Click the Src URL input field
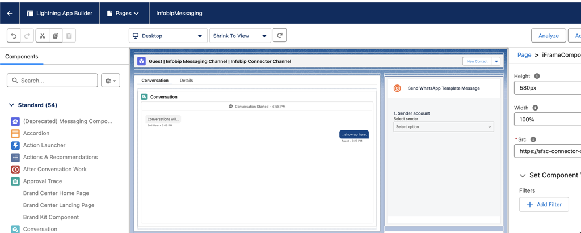The width and height of the screenshot is (581, 233). tap(548, 151)
